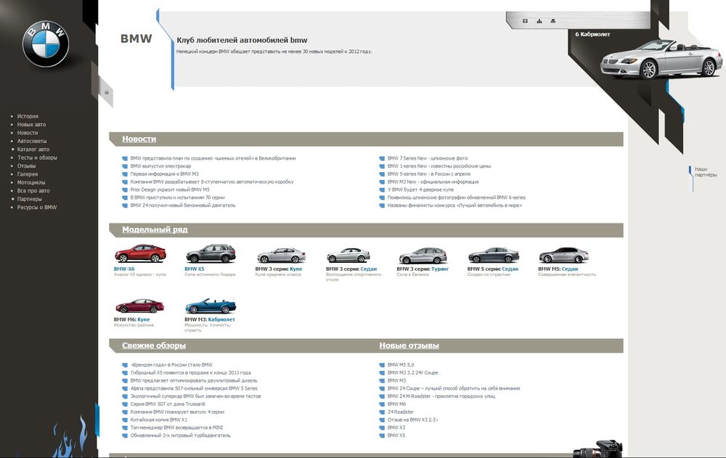Open '«Брендом года» в России стало BMW' review
The width and height of the screenshot is (726, 458).
click(171, 365)
